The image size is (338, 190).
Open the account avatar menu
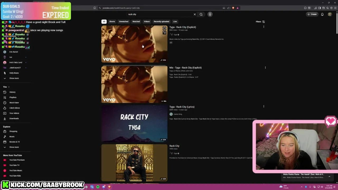click(330, 14)
